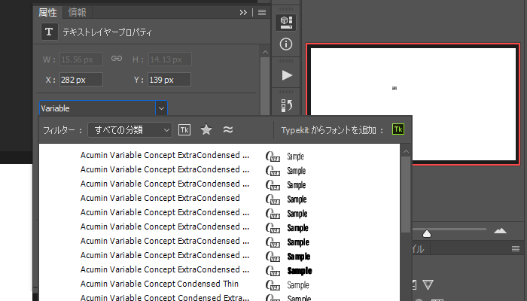Switch to the 情報 tab
Viewport: 527px width, 301px height.
(77, 13)
